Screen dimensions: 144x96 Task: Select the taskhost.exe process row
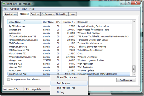(69, 30)
